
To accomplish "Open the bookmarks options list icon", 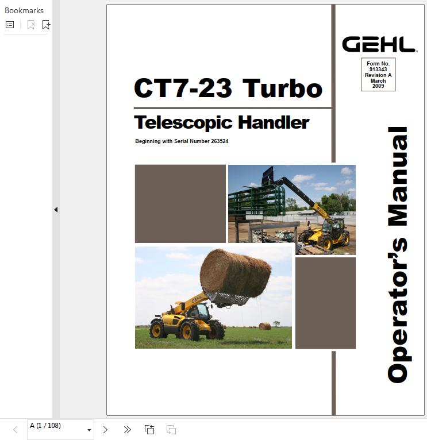I will point(10,25).
